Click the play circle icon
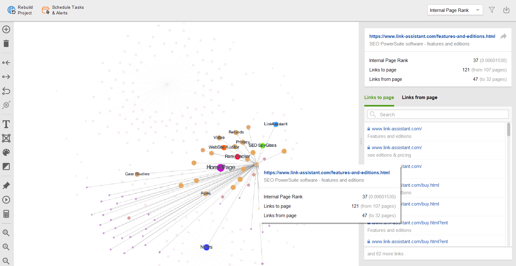Screen dimensions: 516x266 (6, 200)
